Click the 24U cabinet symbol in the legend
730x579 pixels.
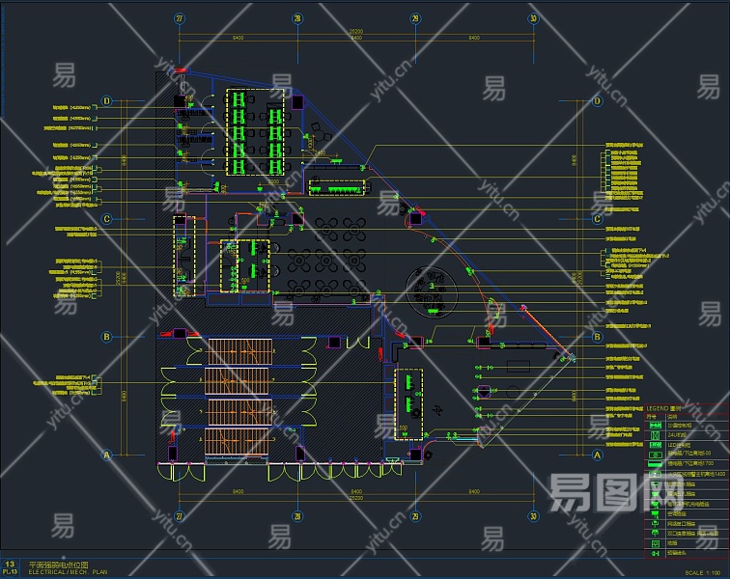(x=656, y=435)
